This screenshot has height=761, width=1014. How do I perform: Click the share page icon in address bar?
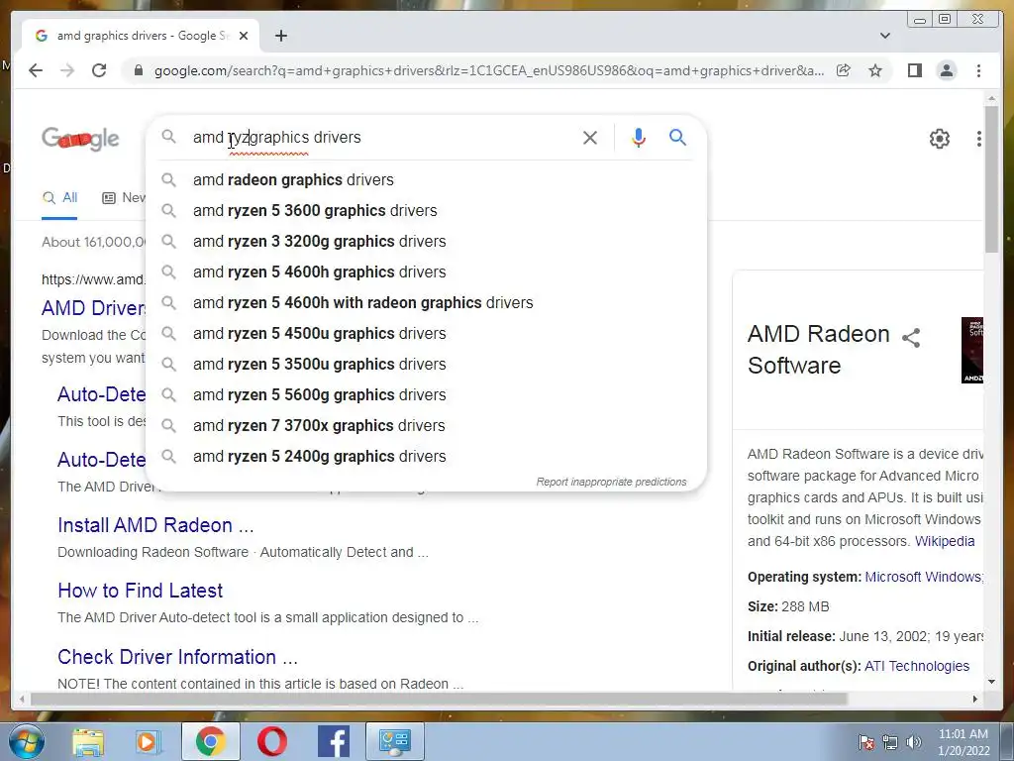[844, 70]
